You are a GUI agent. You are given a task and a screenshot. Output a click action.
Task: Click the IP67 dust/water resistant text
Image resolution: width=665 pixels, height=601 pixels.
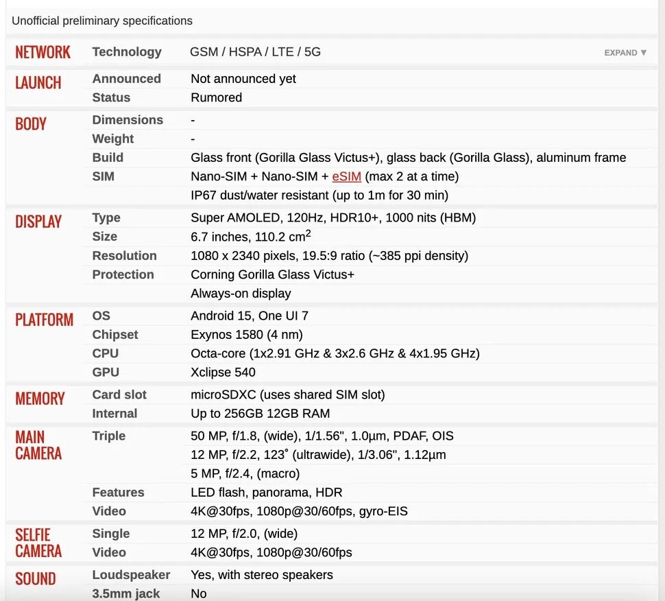tap(319, 196)
